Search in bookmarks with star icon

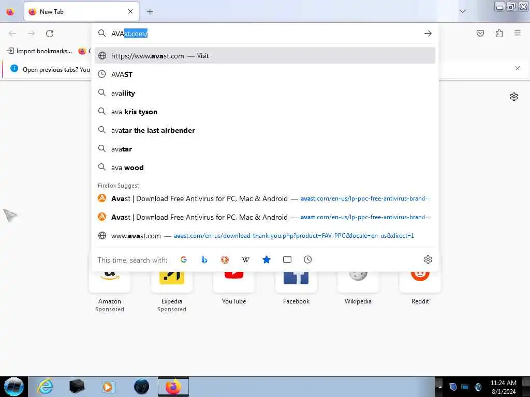coord(267,259)
